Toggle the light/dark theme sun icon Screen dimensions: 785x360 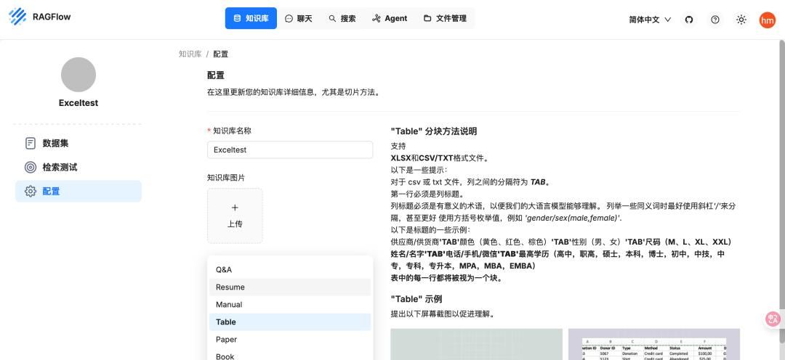(x=741, y=20)
